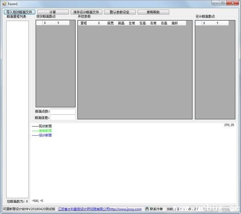Open 使用帮助 help
Viewport: 241px width, 214px height.
(153, 12)
